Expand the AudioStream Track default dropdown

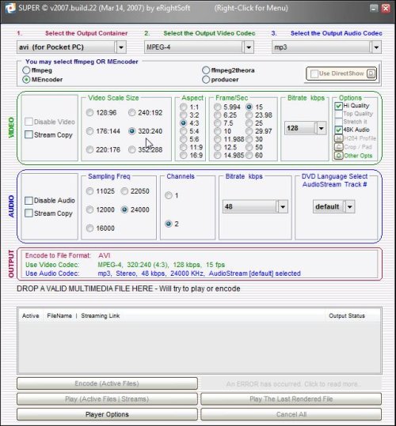pyautogui.click(x=350, y=207)
